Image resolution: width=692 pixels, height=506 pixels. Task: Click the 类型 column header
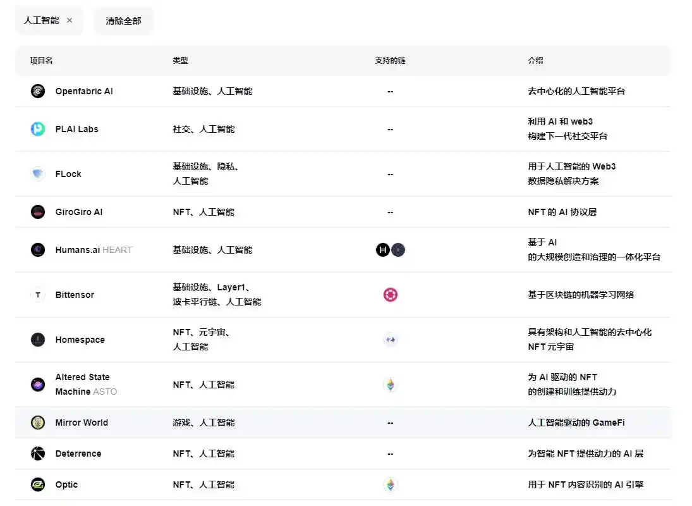pos(179,60)
